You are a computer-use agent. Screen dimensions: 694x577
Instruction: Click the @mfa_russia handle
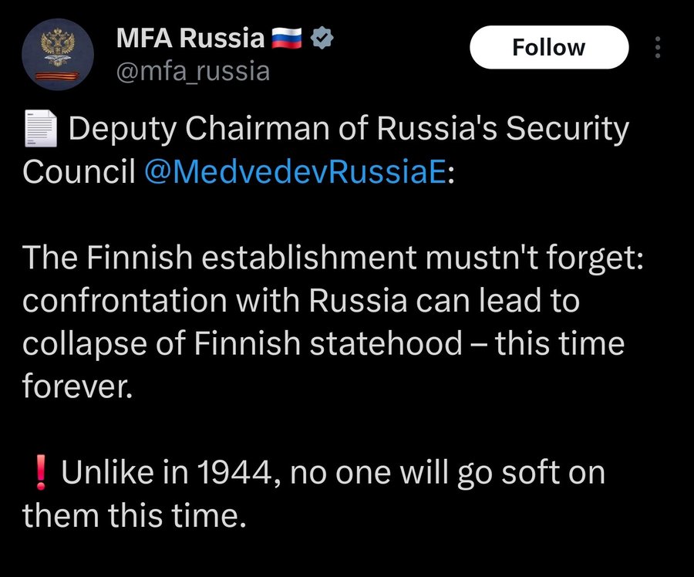tap(193, 72)
